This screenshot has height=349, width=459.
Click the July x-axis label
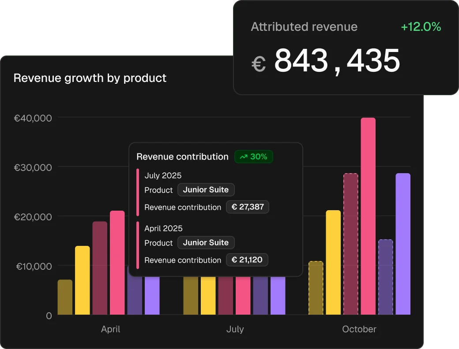pyautogui.click(x=235, y=330)
